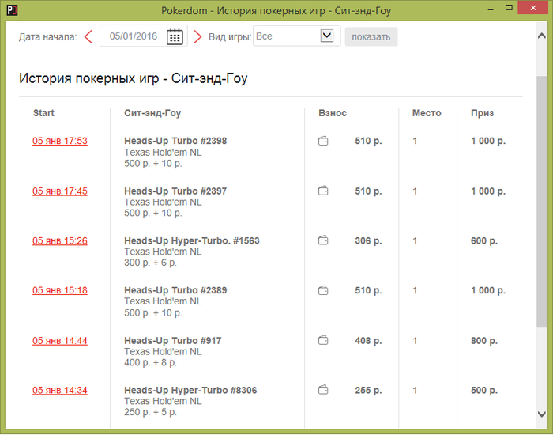This screenshot has width=553, height=435.
Task: Select 'Heads-Up Turbo #917' tournament name
Action: point(173,341)
